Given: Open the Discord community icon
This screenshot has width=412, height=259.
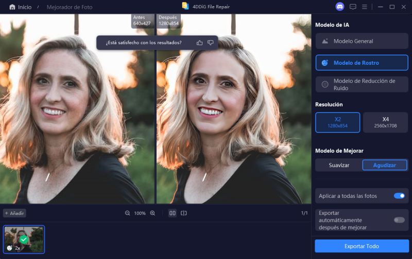Looking at the screenshot, I should pyautogui.click(x=340, y=7).
